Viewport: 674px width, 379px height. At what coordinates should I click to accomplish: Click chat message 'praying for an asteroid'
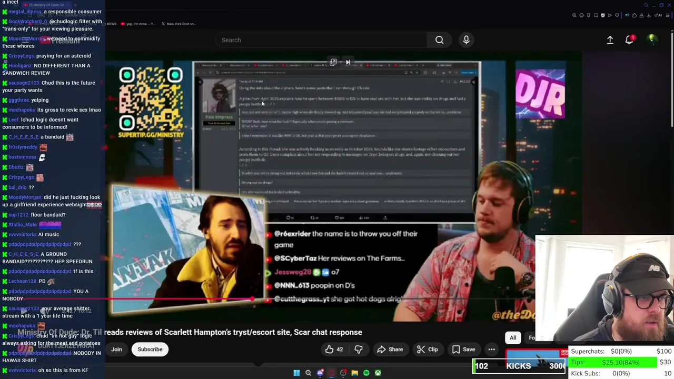click(x=63, y=56)
